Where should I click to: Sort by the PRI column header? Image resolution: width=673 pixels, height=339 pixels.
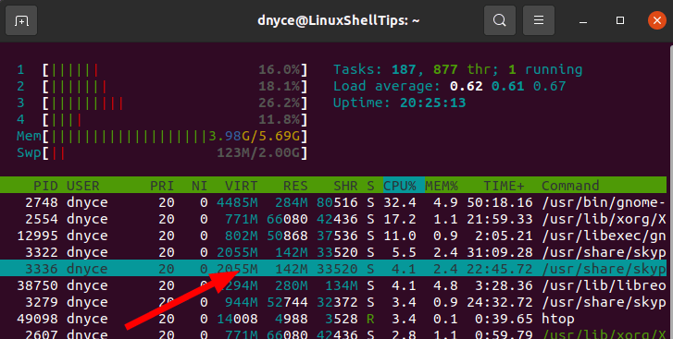point(162,186)
